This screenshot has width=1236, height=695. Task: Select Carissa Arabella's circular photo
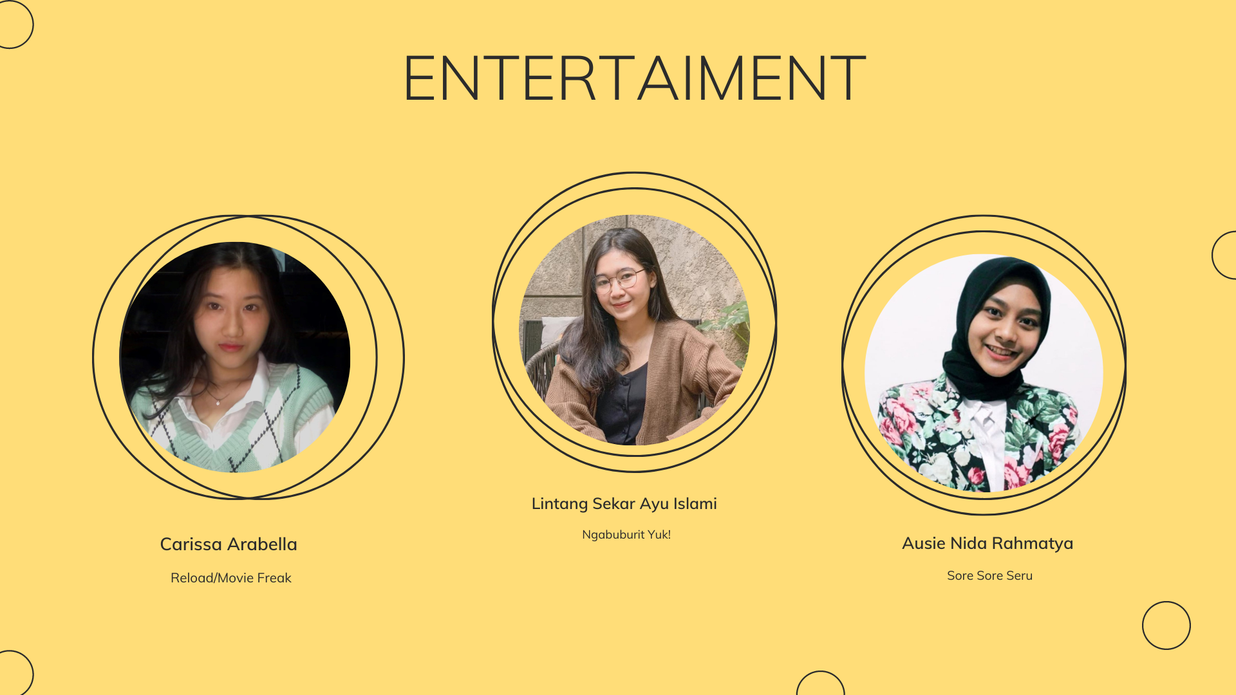(235, 357)
